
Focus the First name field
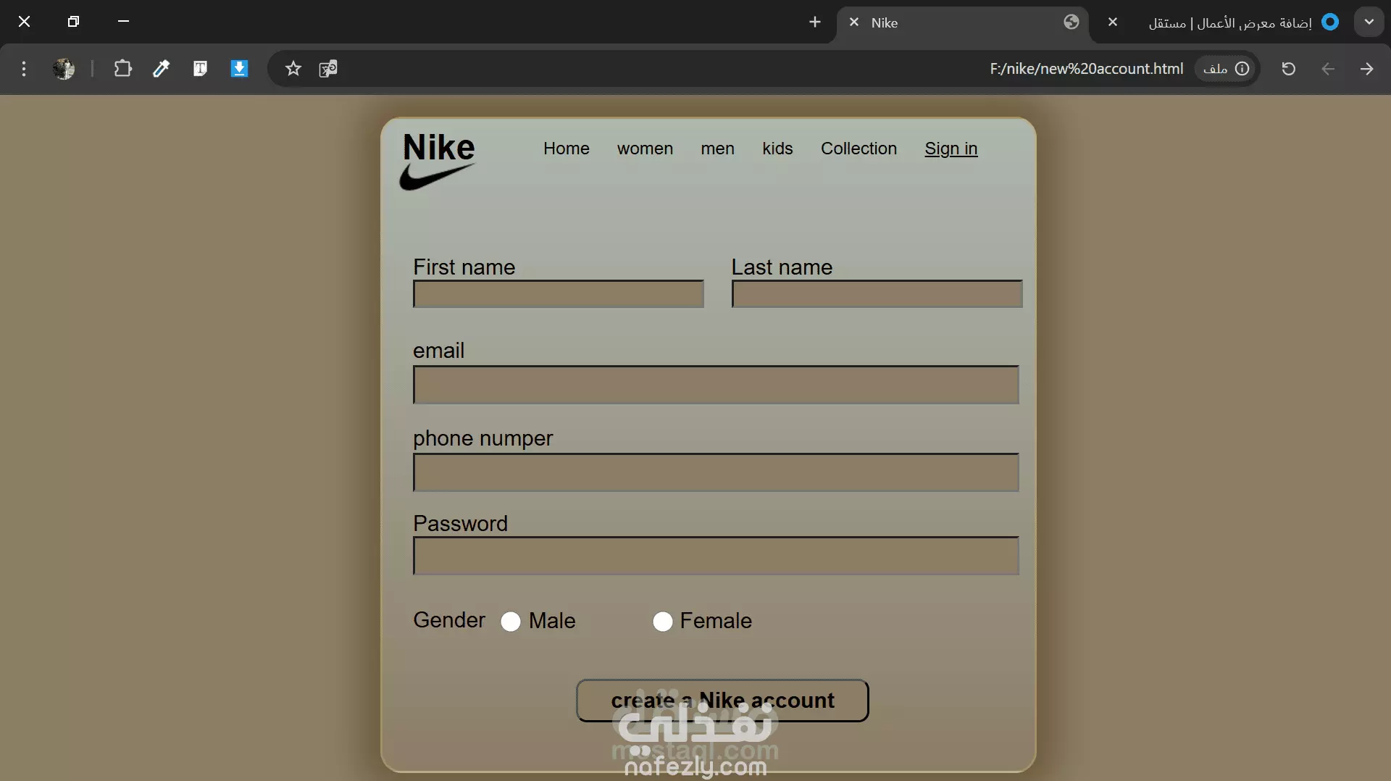tap(558, 294)
